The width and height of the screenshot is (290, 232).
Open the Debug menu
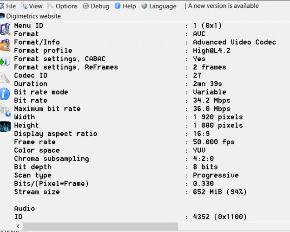[96, 6]
